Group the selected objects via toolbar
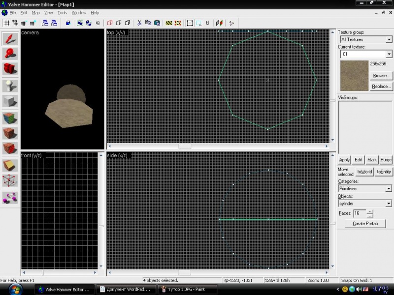 pos(80,23)
